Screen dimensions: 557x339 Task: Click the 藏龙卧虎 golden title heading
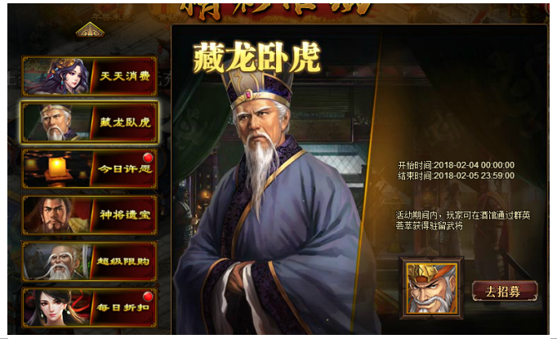pyautogui.click(x=256, y=58)
